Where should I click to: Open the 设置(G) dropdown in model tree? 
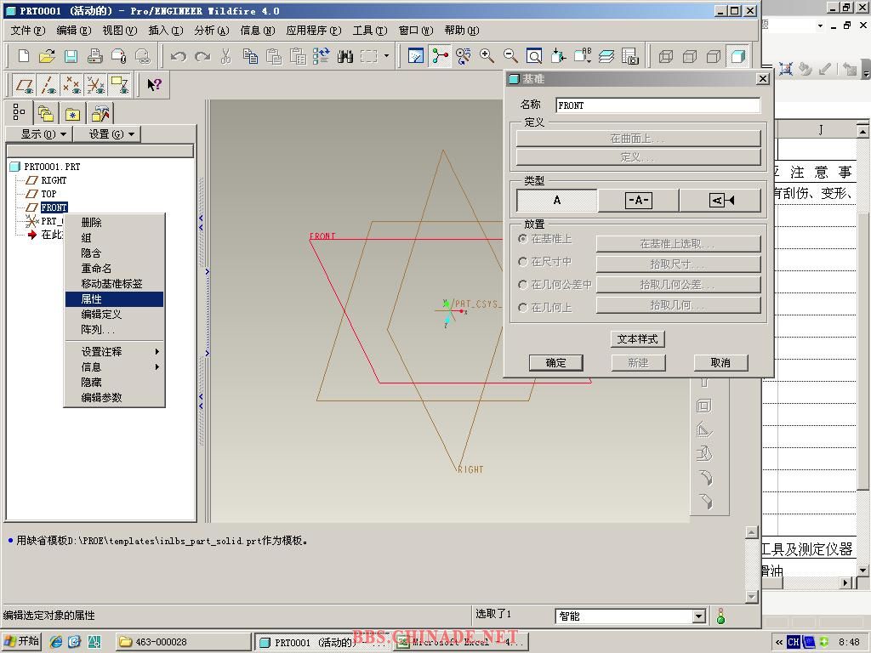[108, 134]
